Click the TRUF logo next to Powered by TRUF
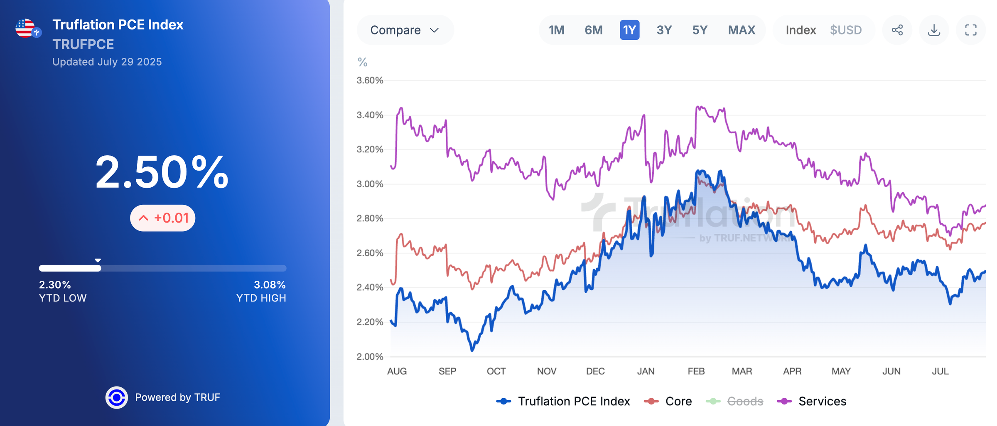Viewport: 997px width, 426px height. (x=117, y=397)
